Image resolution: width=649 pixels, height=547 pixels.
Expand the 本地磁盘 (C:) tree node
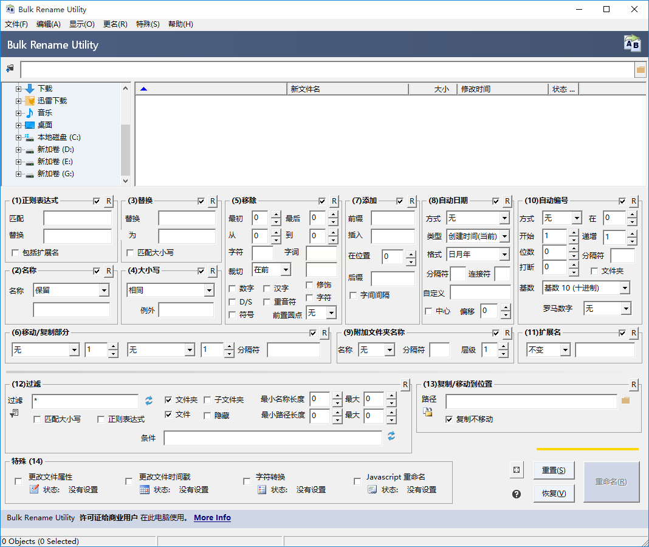[18, 137]
